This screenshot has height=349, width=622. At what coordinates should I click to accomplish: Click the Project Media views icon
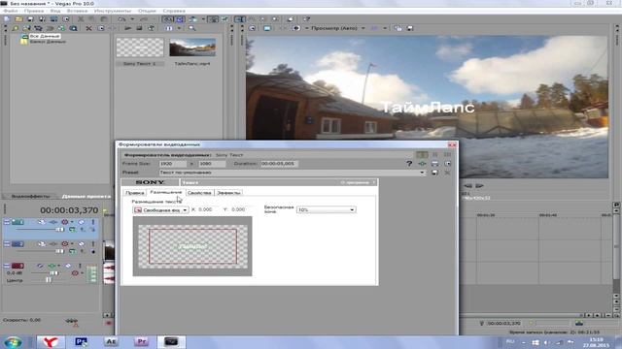(169, 28)
